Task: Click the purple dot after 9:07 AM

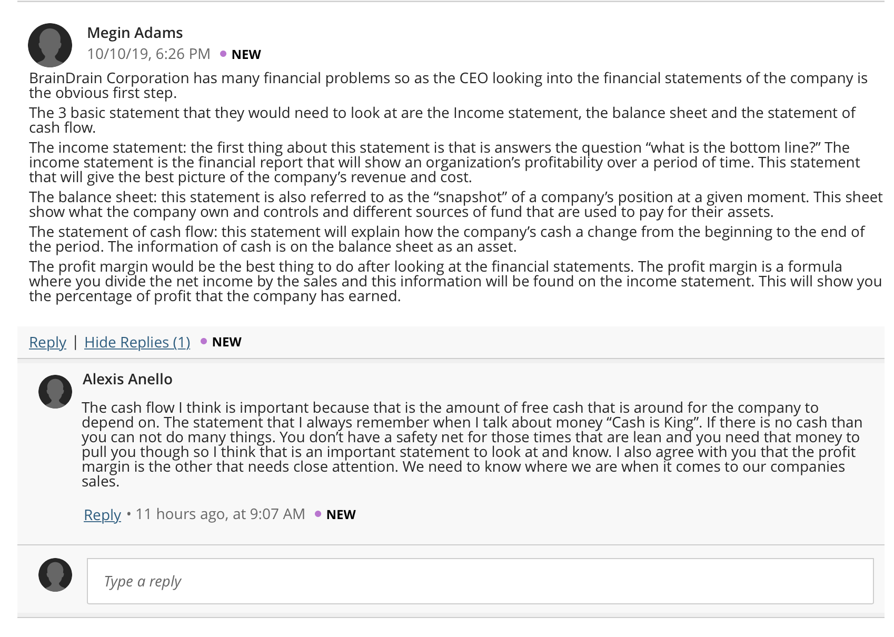Action: (318, 514)
